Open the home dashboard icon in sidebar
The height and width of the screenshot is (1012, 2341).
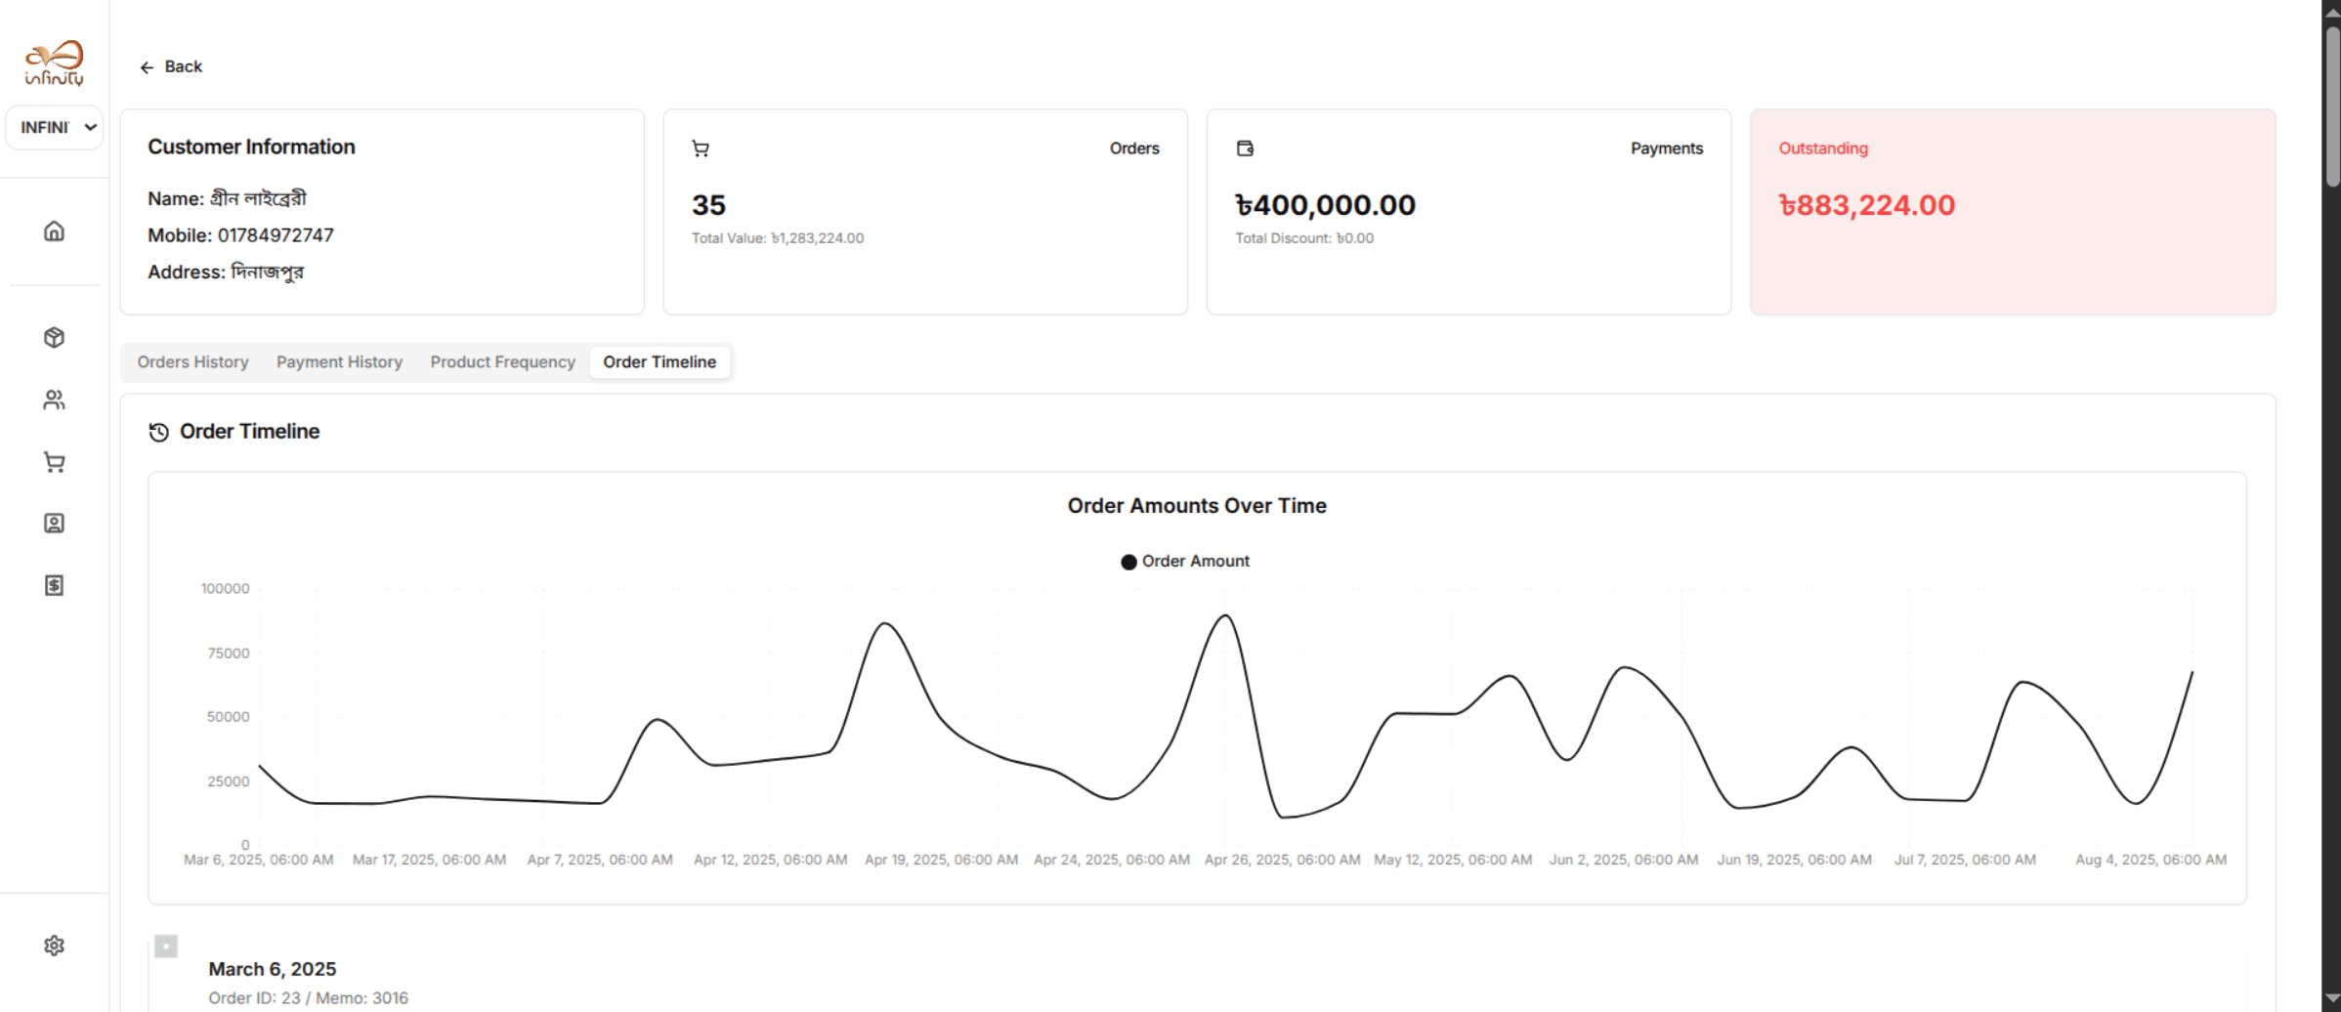(x=54, y=232)
